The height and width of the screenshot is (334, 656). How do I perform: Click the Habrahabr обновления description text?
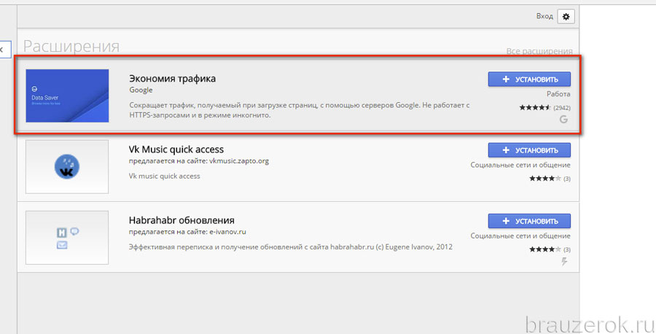pos(290,247)
